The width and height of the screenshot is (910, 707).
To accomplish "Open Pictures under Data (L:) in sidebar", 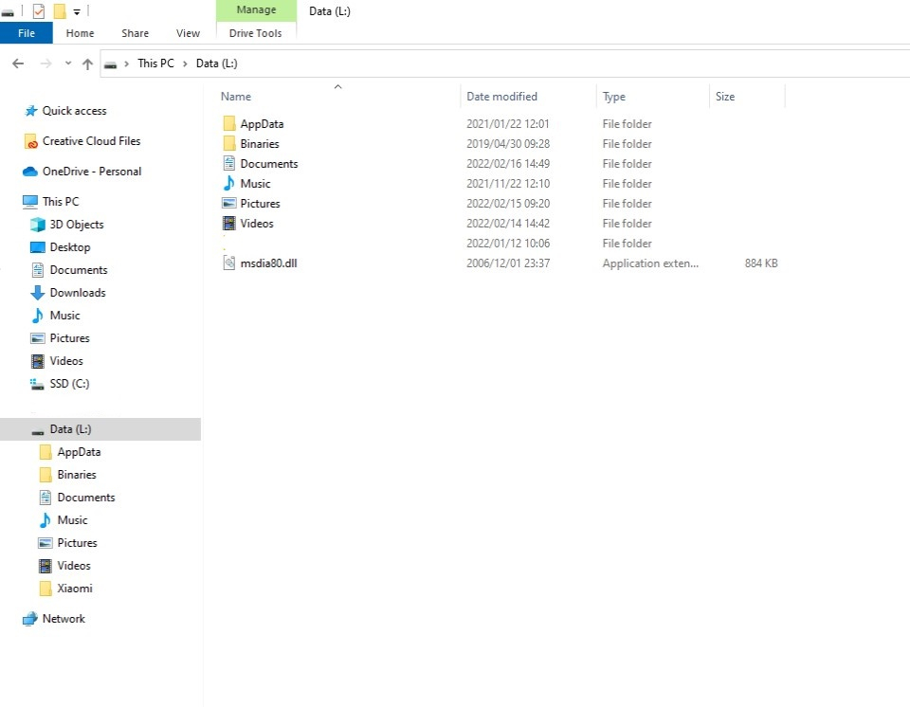I will [77, 543].
